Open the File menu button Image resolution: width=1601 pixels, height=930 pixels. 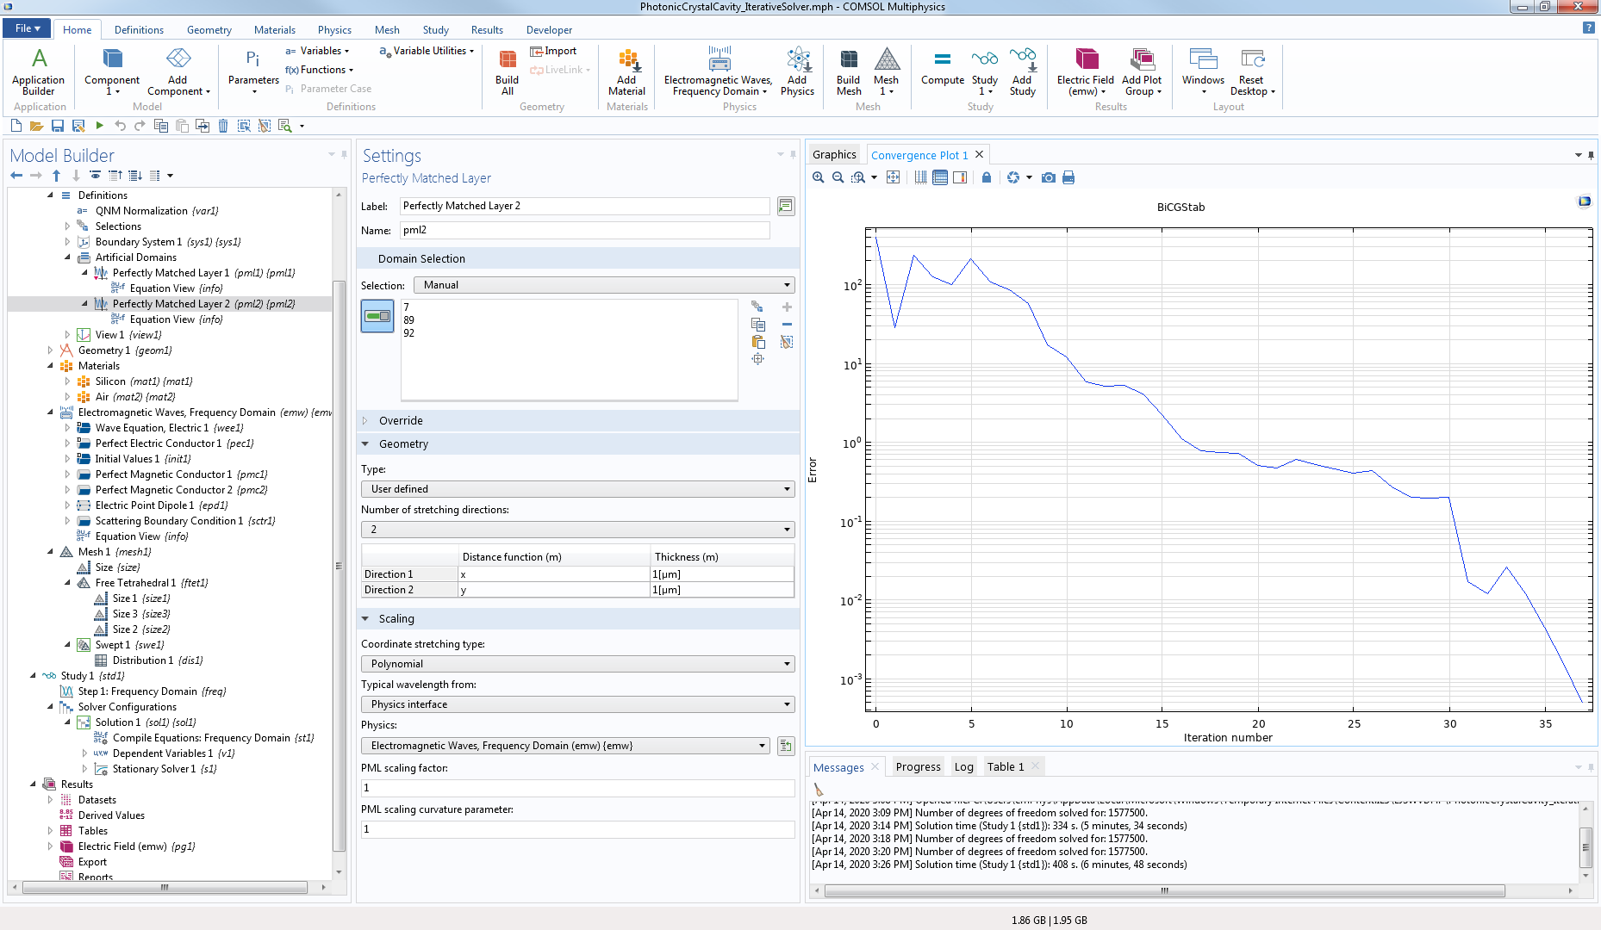pyautogui.click(x=28, y=28)
